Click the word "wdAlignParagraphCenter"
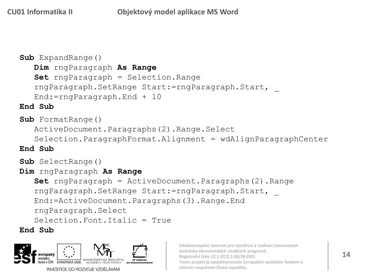Image resolution: width=367 pixels, height=275 pixels. click(274, 139)
